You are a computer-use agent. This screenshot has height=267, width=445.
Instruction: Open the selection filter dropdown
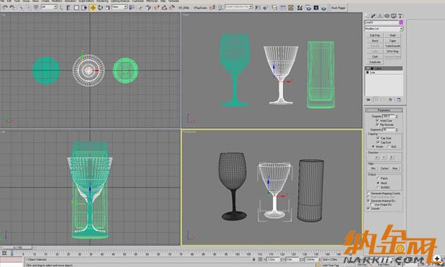[x=50, y=7]
